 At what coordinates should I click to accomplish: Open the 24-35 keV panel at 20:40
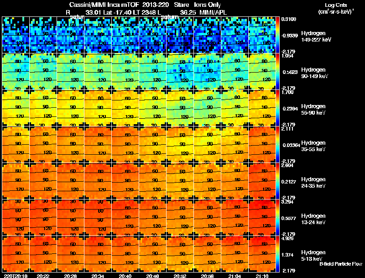click(125, 181)
